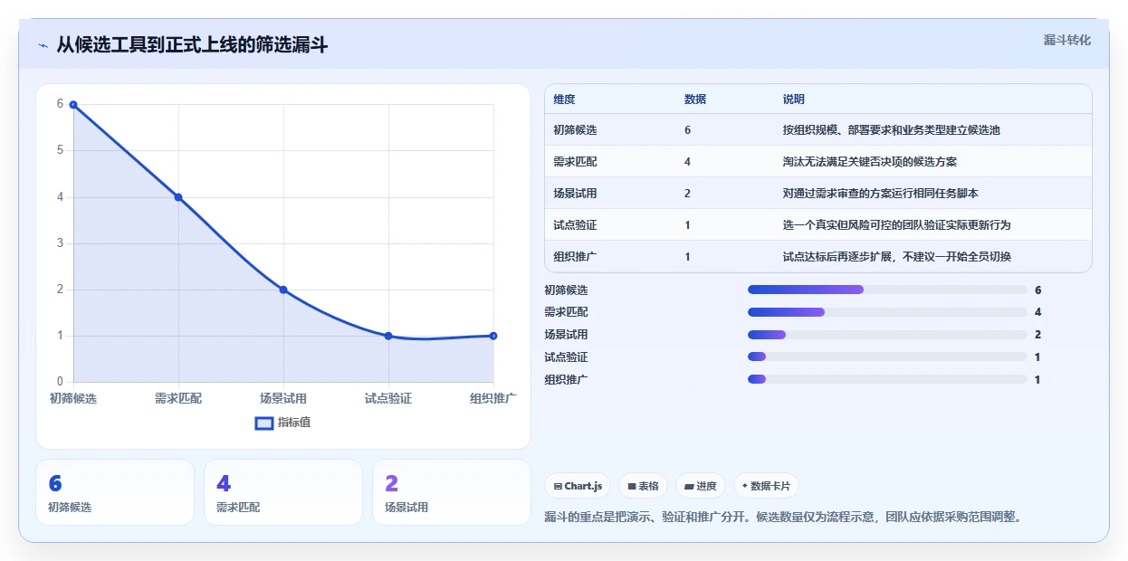
Task: Select the 需求匹配 table row cell
Action: [x=575, y=162]
